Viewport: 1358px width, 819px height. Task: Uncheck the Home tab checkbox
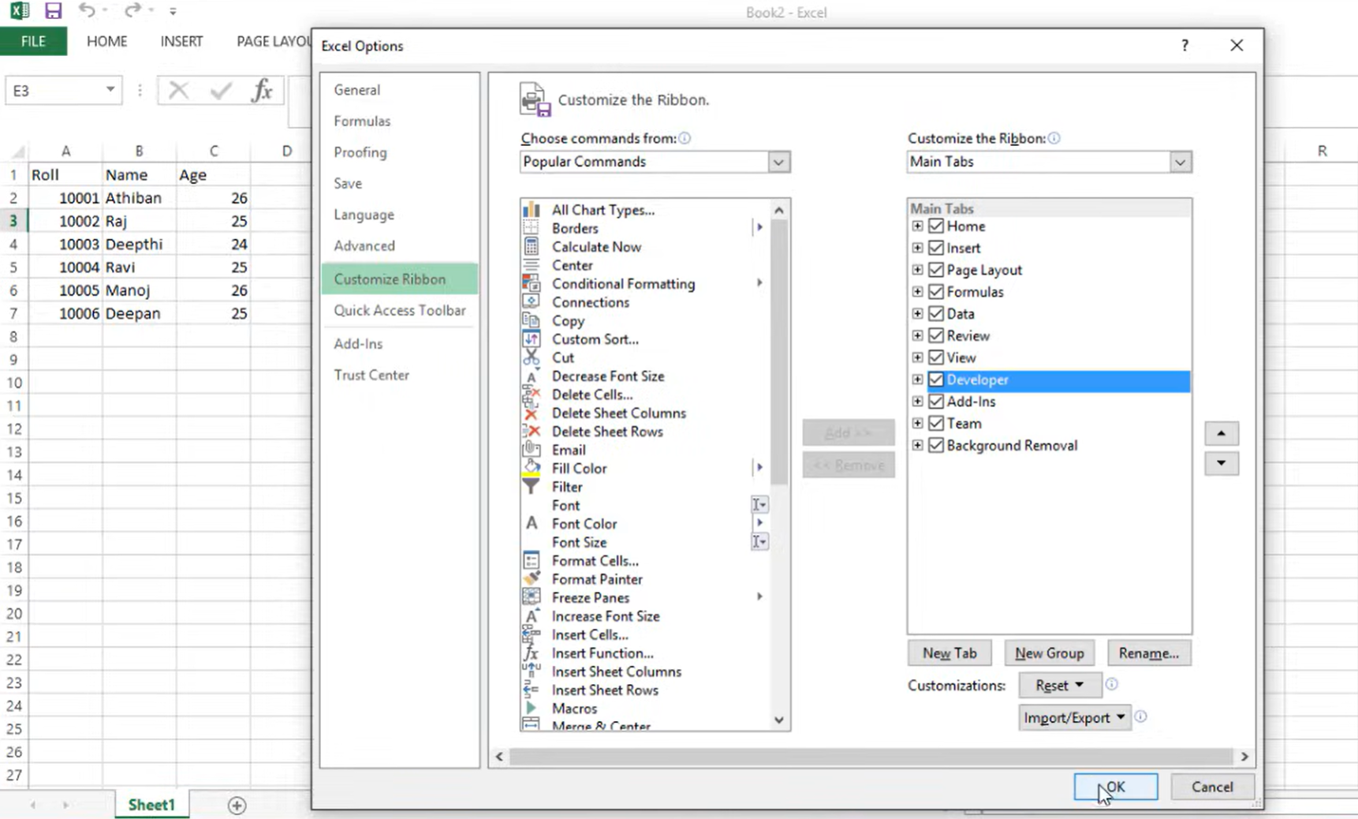pyautogui.click(x=936, y=226)
